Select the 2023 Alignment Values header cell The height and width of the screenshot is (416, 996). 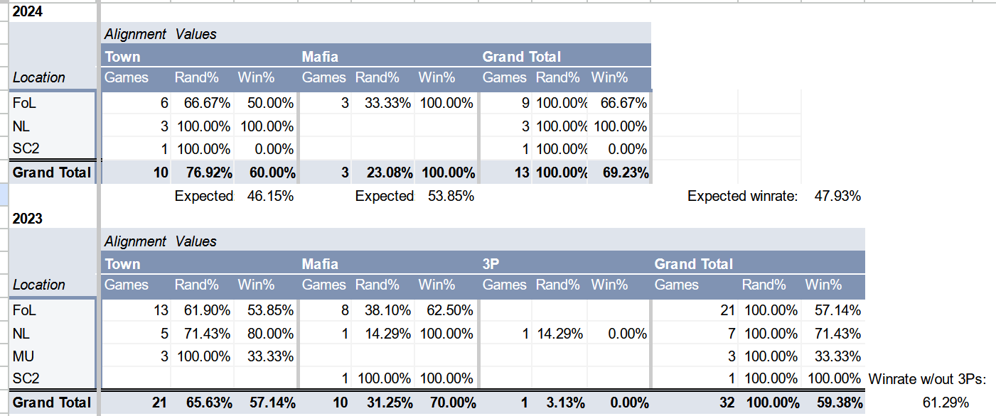tap(161, 241)
